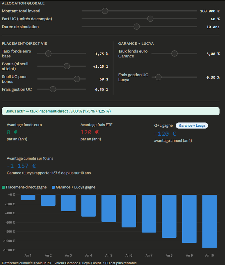Click the +0 € axis label

coord(11,195)
